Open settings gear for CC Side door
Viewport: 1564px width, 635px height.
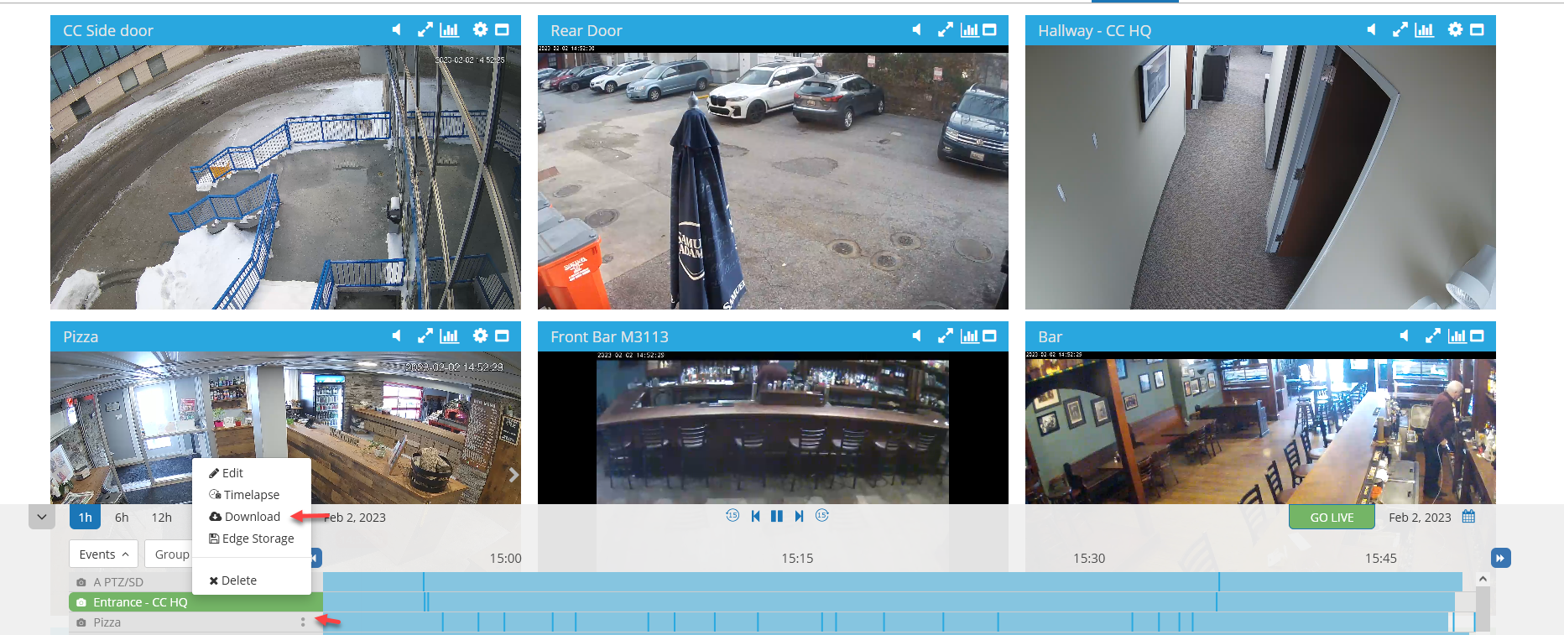(480, 30)
